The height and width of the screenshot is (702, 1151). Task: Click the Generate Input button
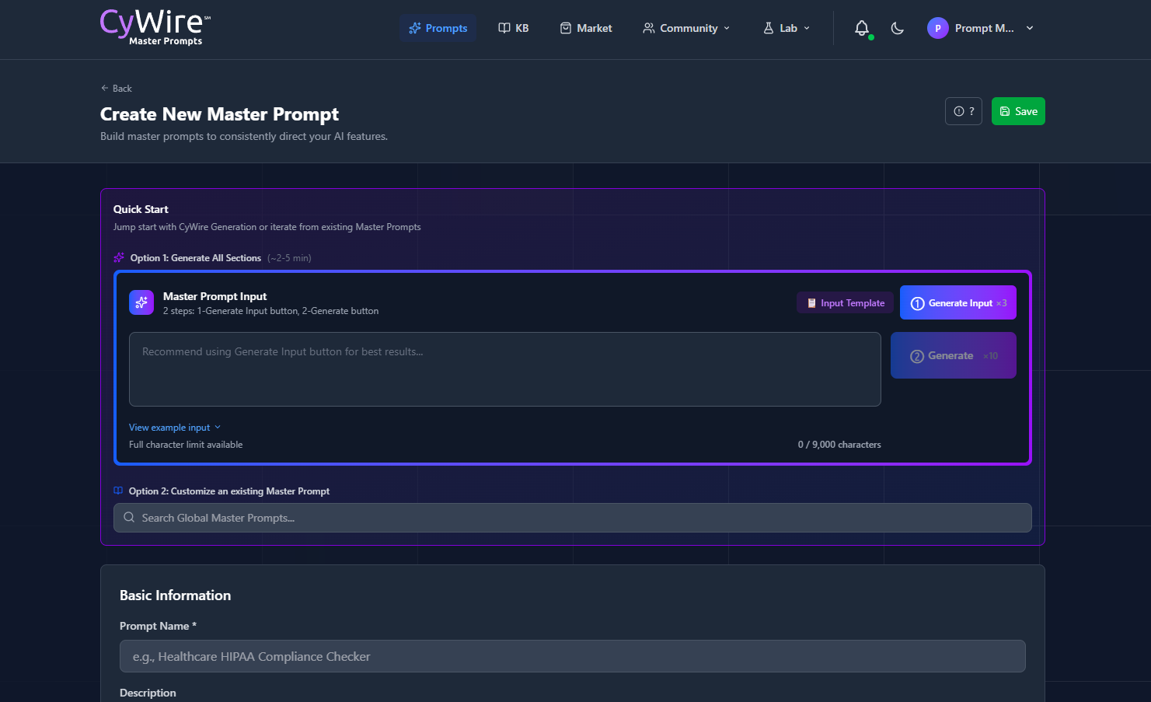(958, 302)
